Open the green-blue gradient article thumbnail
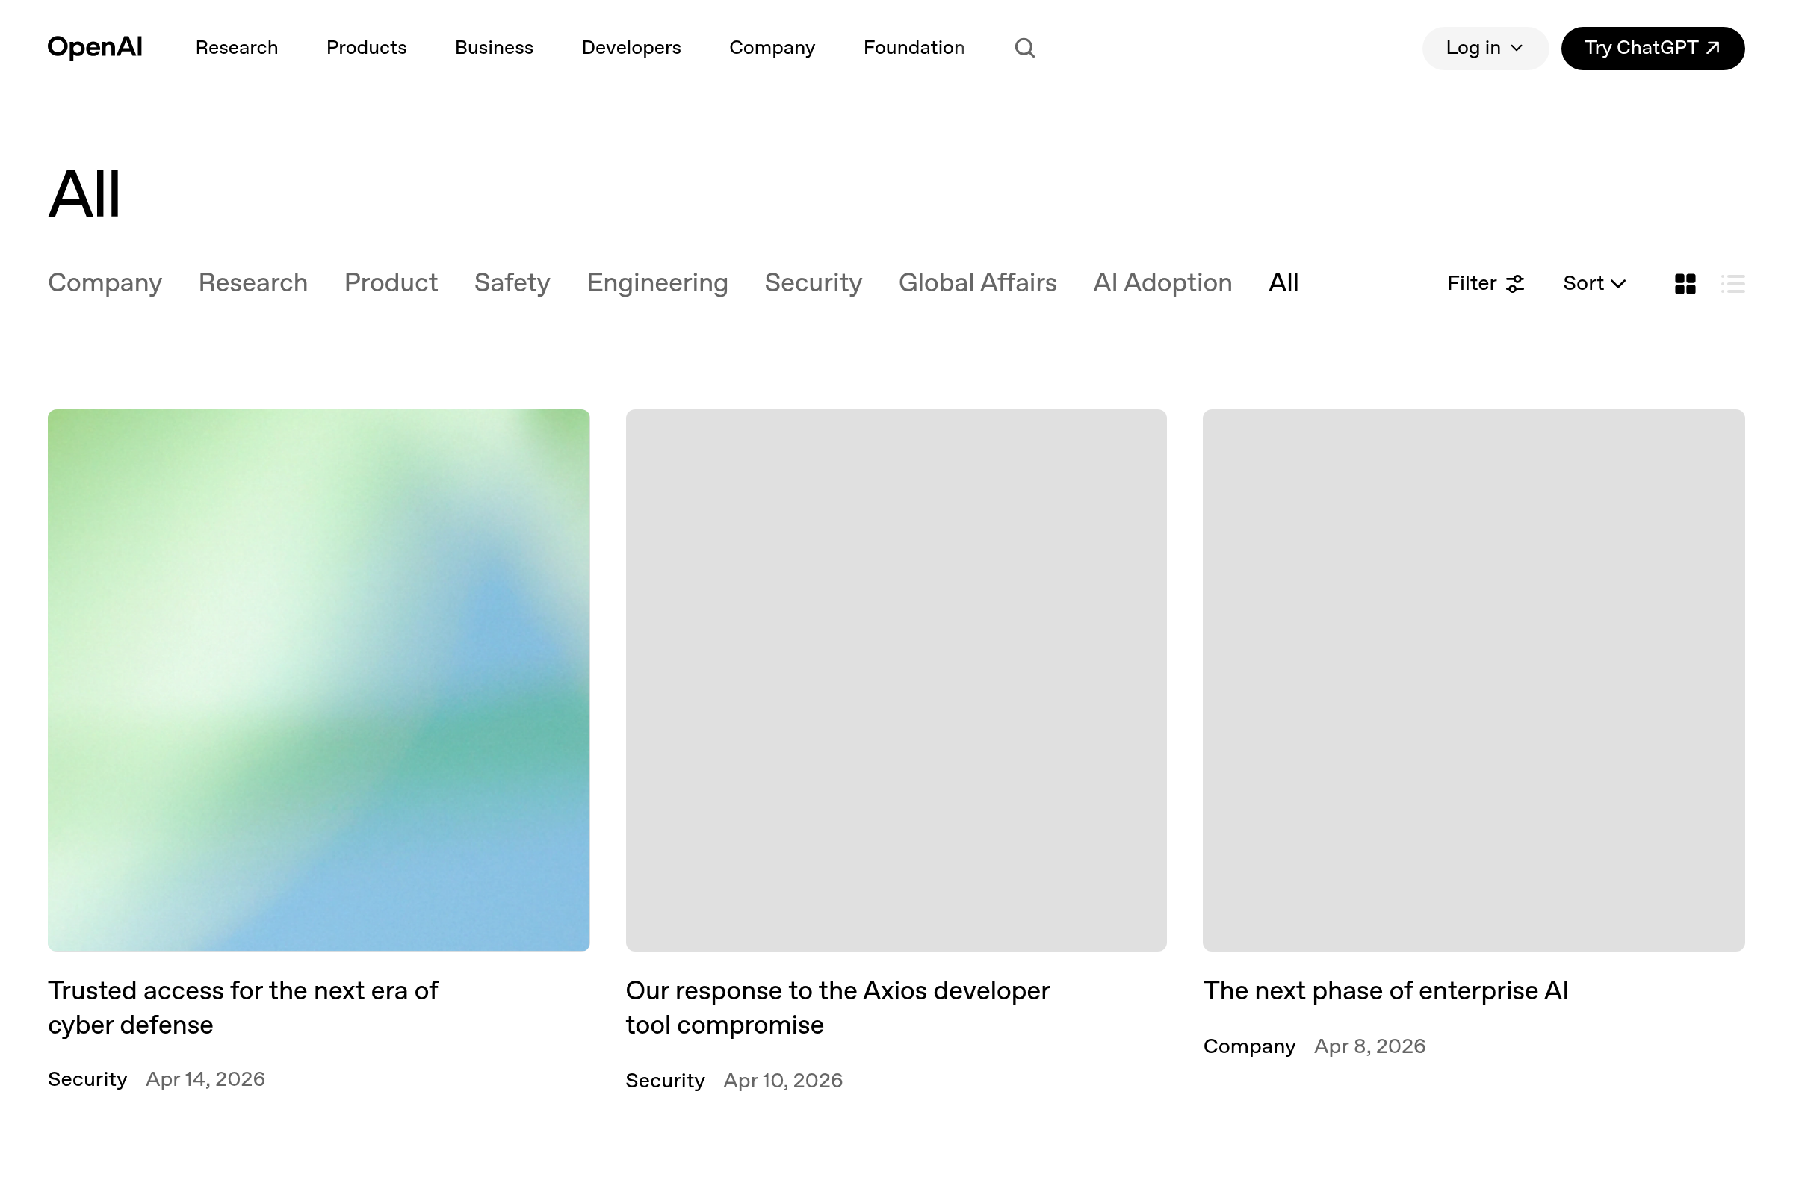 [319, 680]
